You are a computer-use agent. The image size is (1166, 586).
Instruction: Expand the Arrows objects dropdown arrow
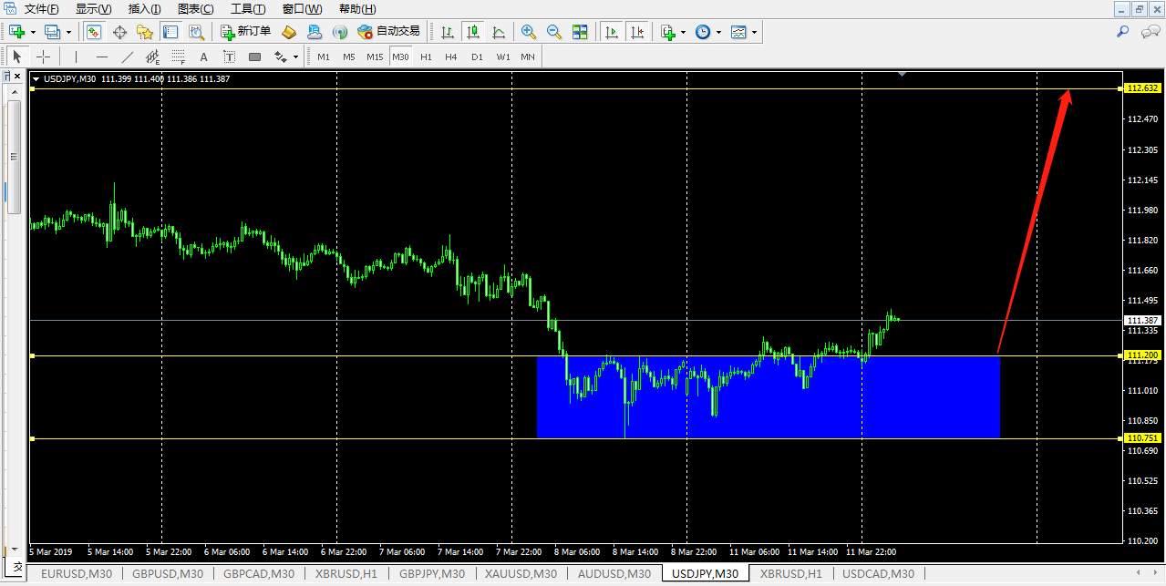(295, 57)
